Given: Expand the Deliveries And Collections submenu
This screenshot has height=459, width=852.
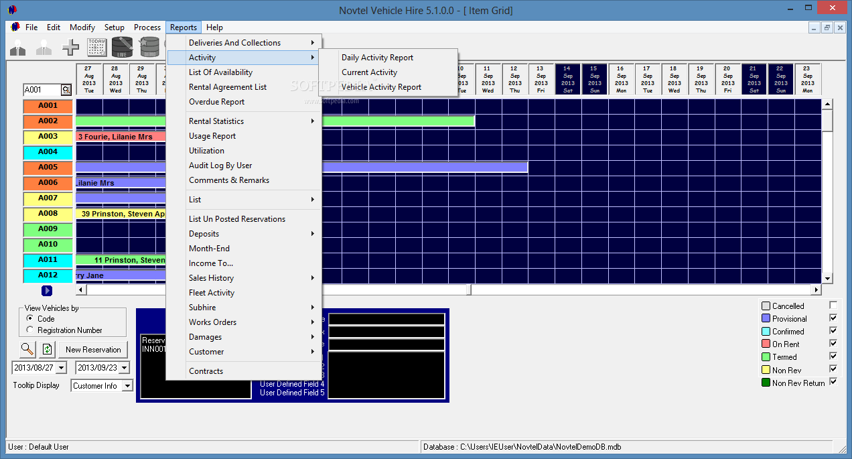Looking at the screenshot, I should (244, 43).
